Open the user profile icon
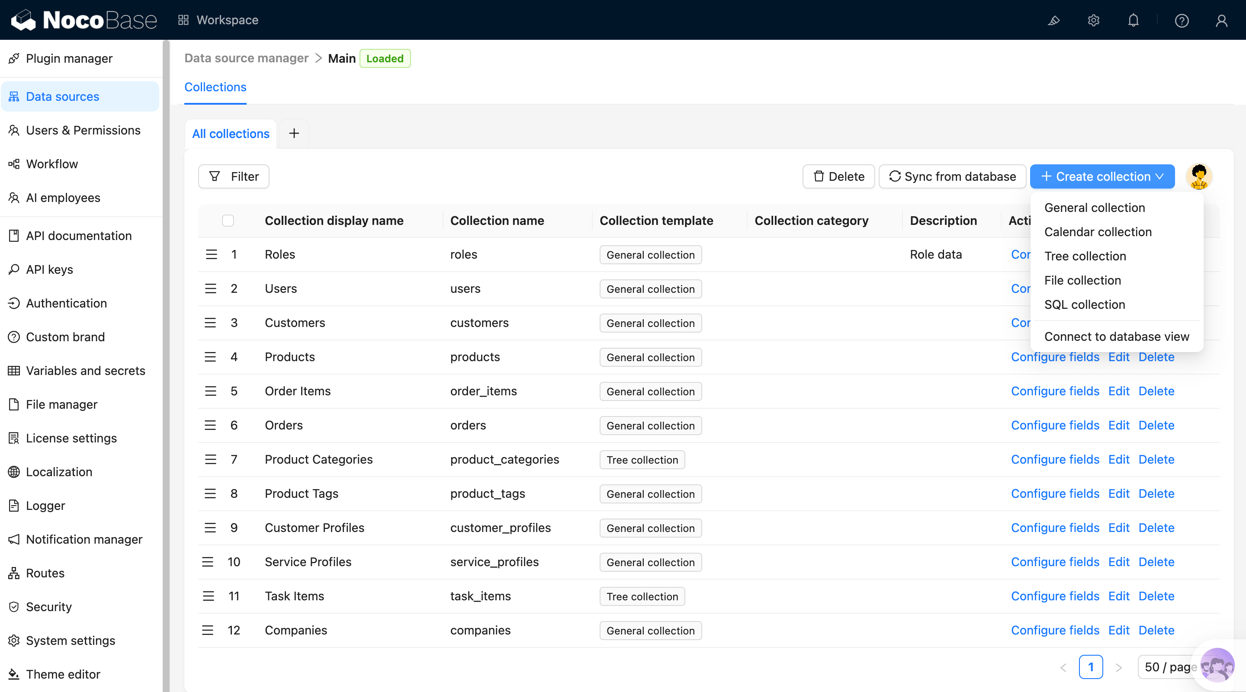 point(1221,20)
